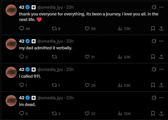Open @omedia_jyu profile link in first tweet
The height and width of the screenshot is (120, 168).
[x=50, y=7]
